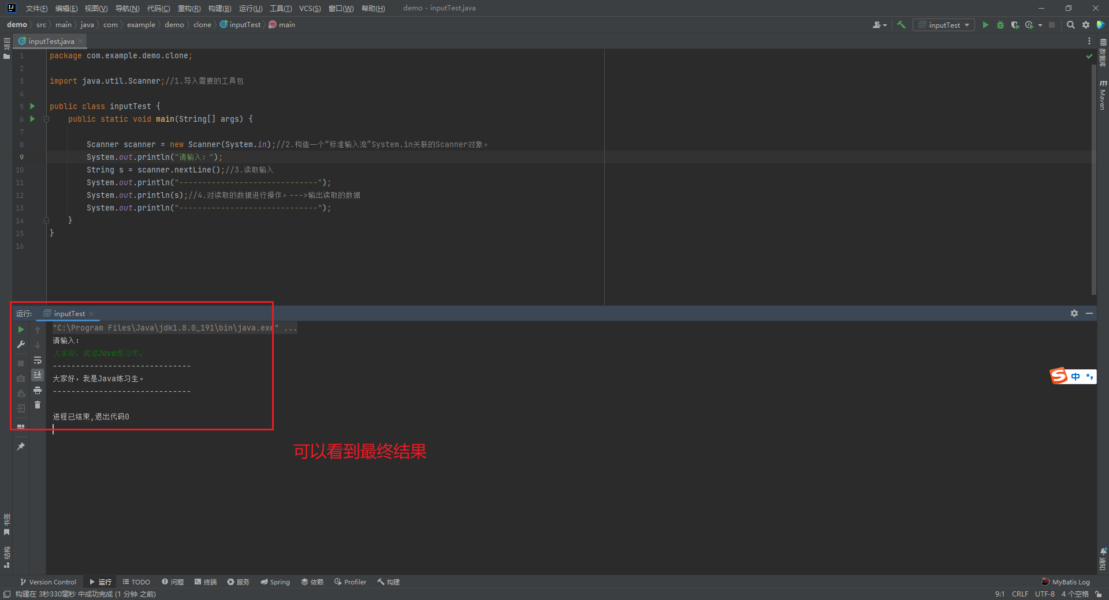
Task: Toggle scroll to end in Run console
Action: pos(38,375)
